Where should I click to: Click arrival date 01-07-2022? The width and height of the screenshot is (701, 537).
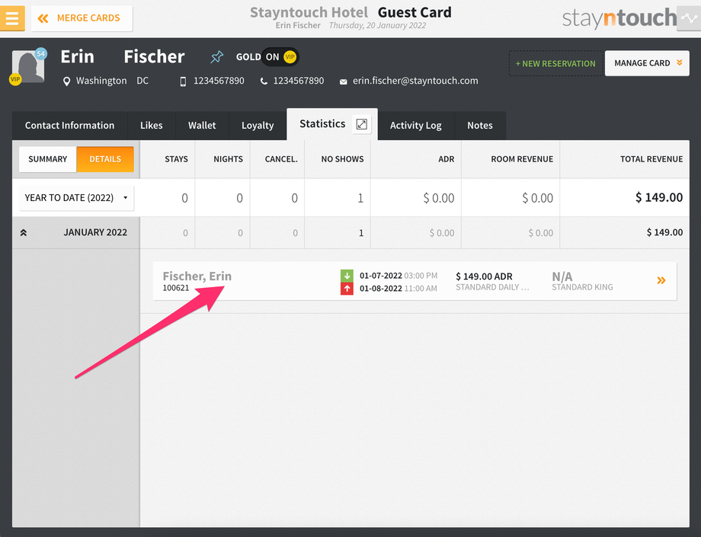[x=381, y=276]
